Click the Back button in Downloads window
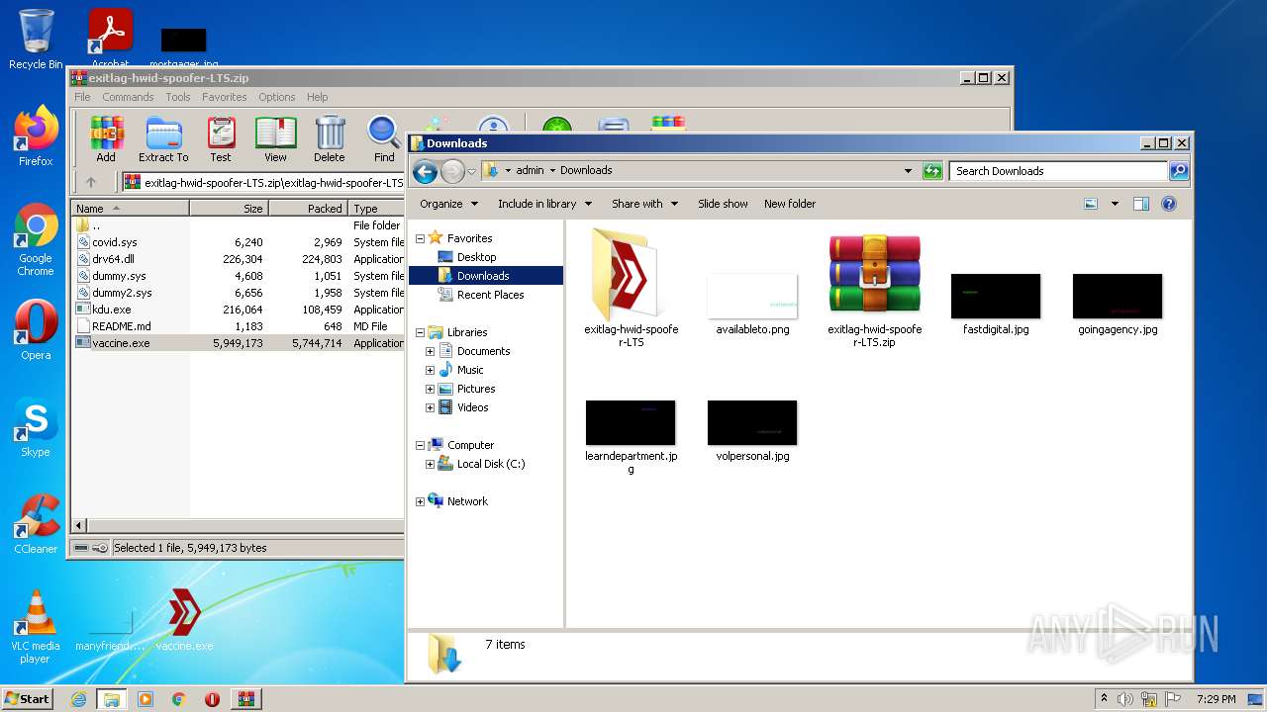 [425, 172]
